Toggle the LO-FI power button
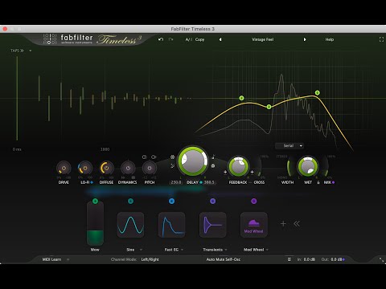386x289 pixels. pyautogui.click(x=85, y=168)
